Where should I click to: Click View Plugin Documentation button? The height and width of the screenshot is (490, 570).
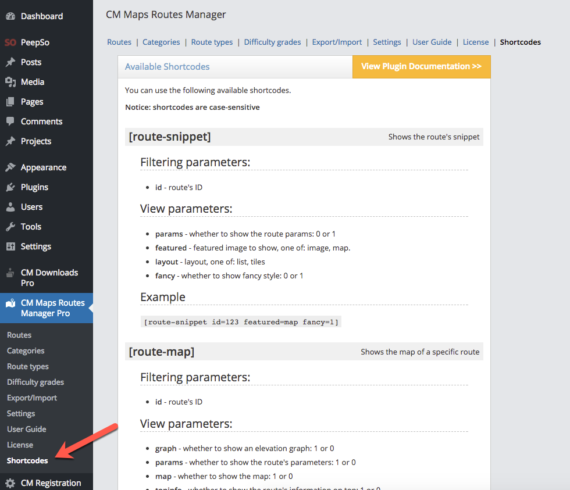421,66
